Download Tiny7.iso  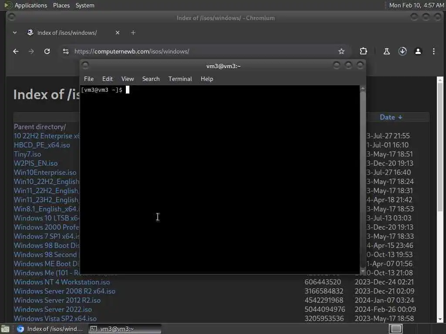click(x=27, y=154)
